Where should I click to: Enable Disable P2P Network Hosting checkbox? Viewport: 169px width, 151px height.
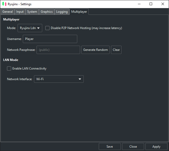(47, 28)
